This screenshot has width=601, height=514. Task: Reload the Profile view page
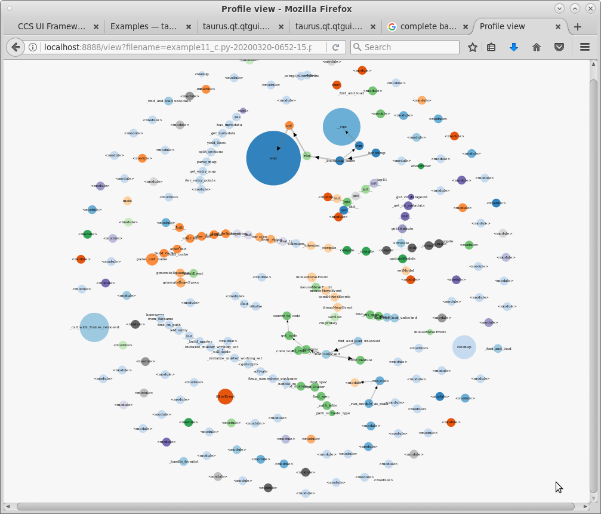coord(335,47)
